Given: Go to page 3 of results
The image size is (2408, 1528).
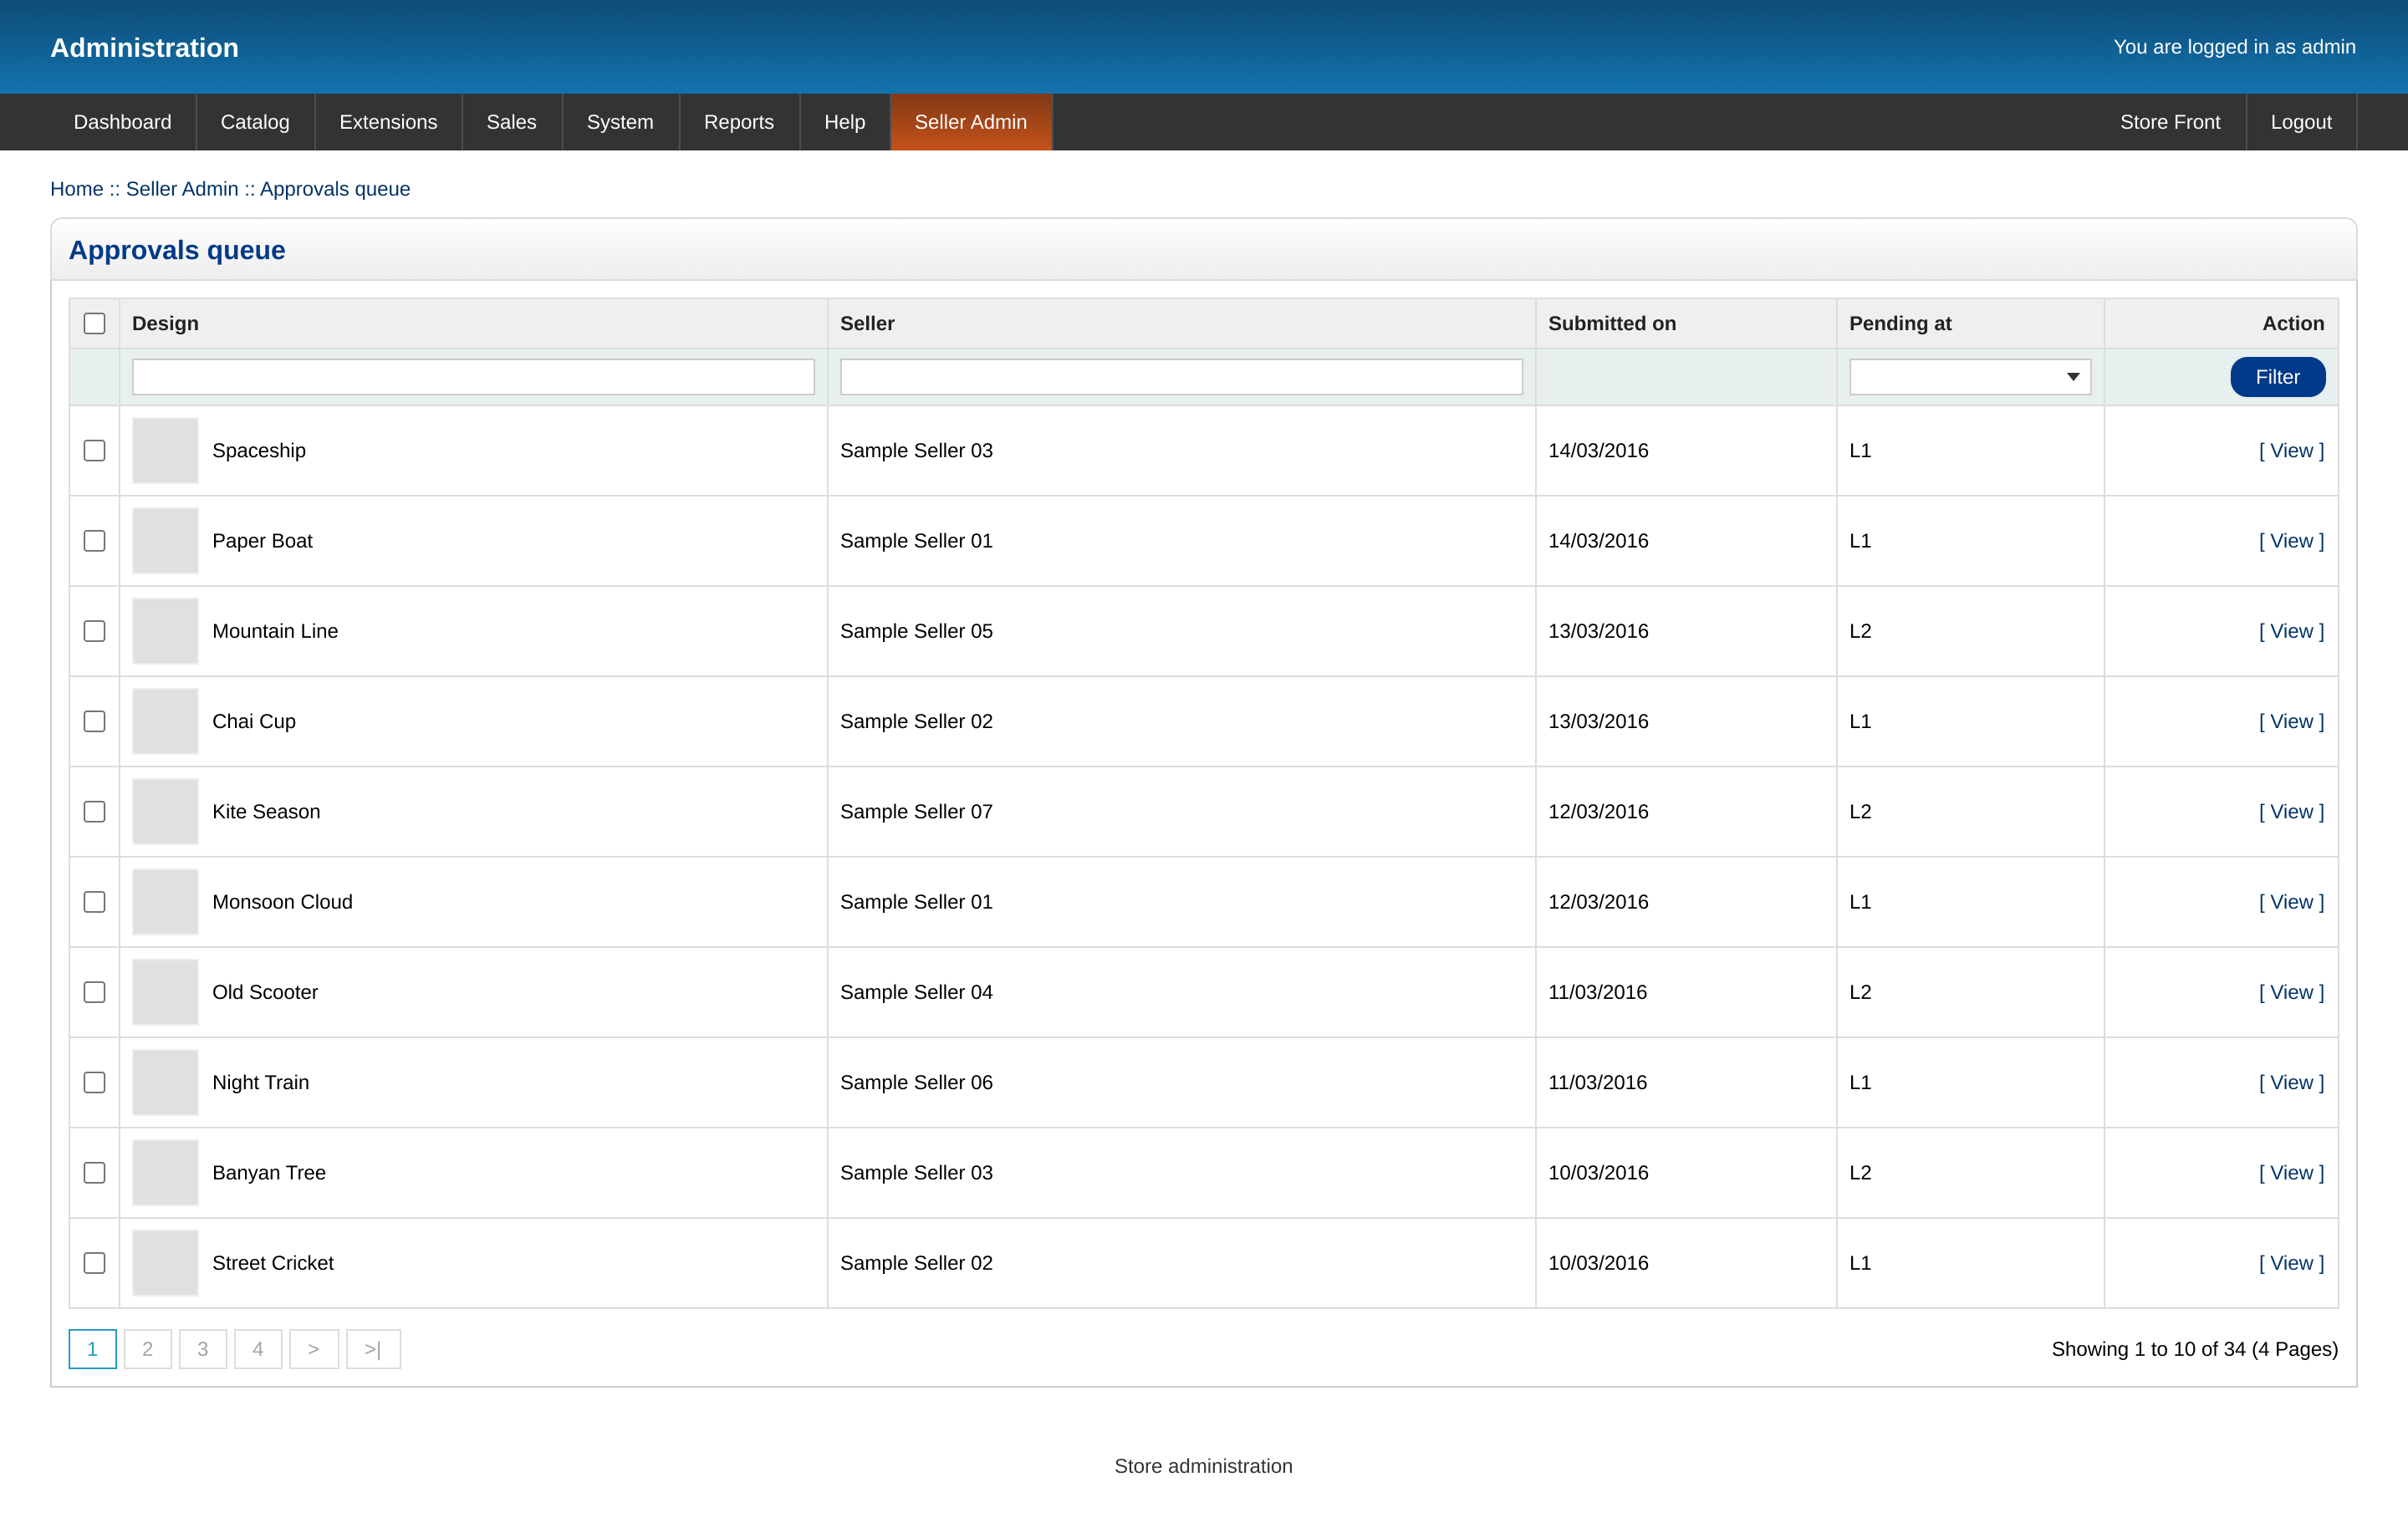Looking at the screenshot, I should [203, 1349].
